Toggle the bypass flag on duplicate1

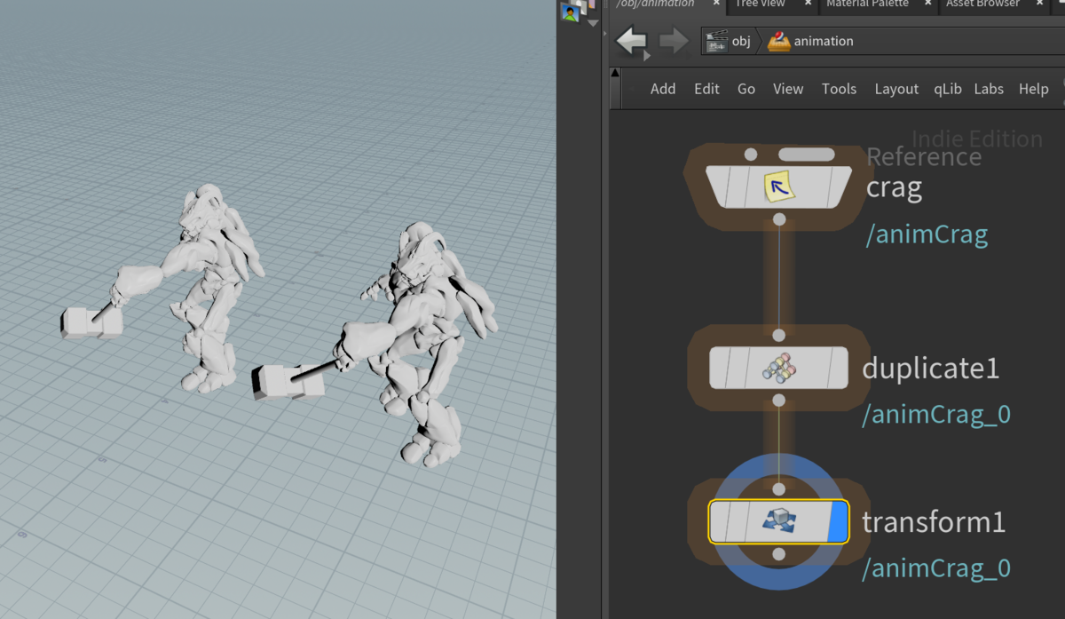tap(721, 368)
